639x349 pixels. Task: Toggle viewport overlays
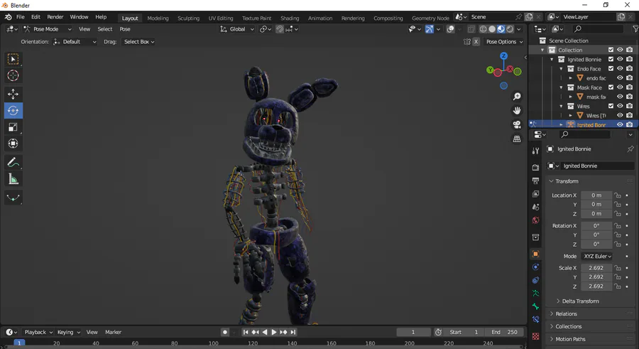(x=450, y=29)
